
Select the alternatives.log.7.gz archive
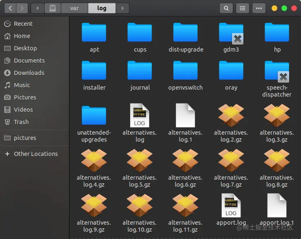click(231, 168)
